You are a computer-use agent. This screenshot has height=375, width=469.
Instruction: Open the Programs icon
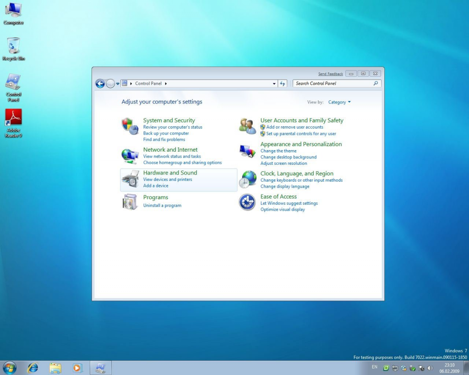[x=130, y=201]
